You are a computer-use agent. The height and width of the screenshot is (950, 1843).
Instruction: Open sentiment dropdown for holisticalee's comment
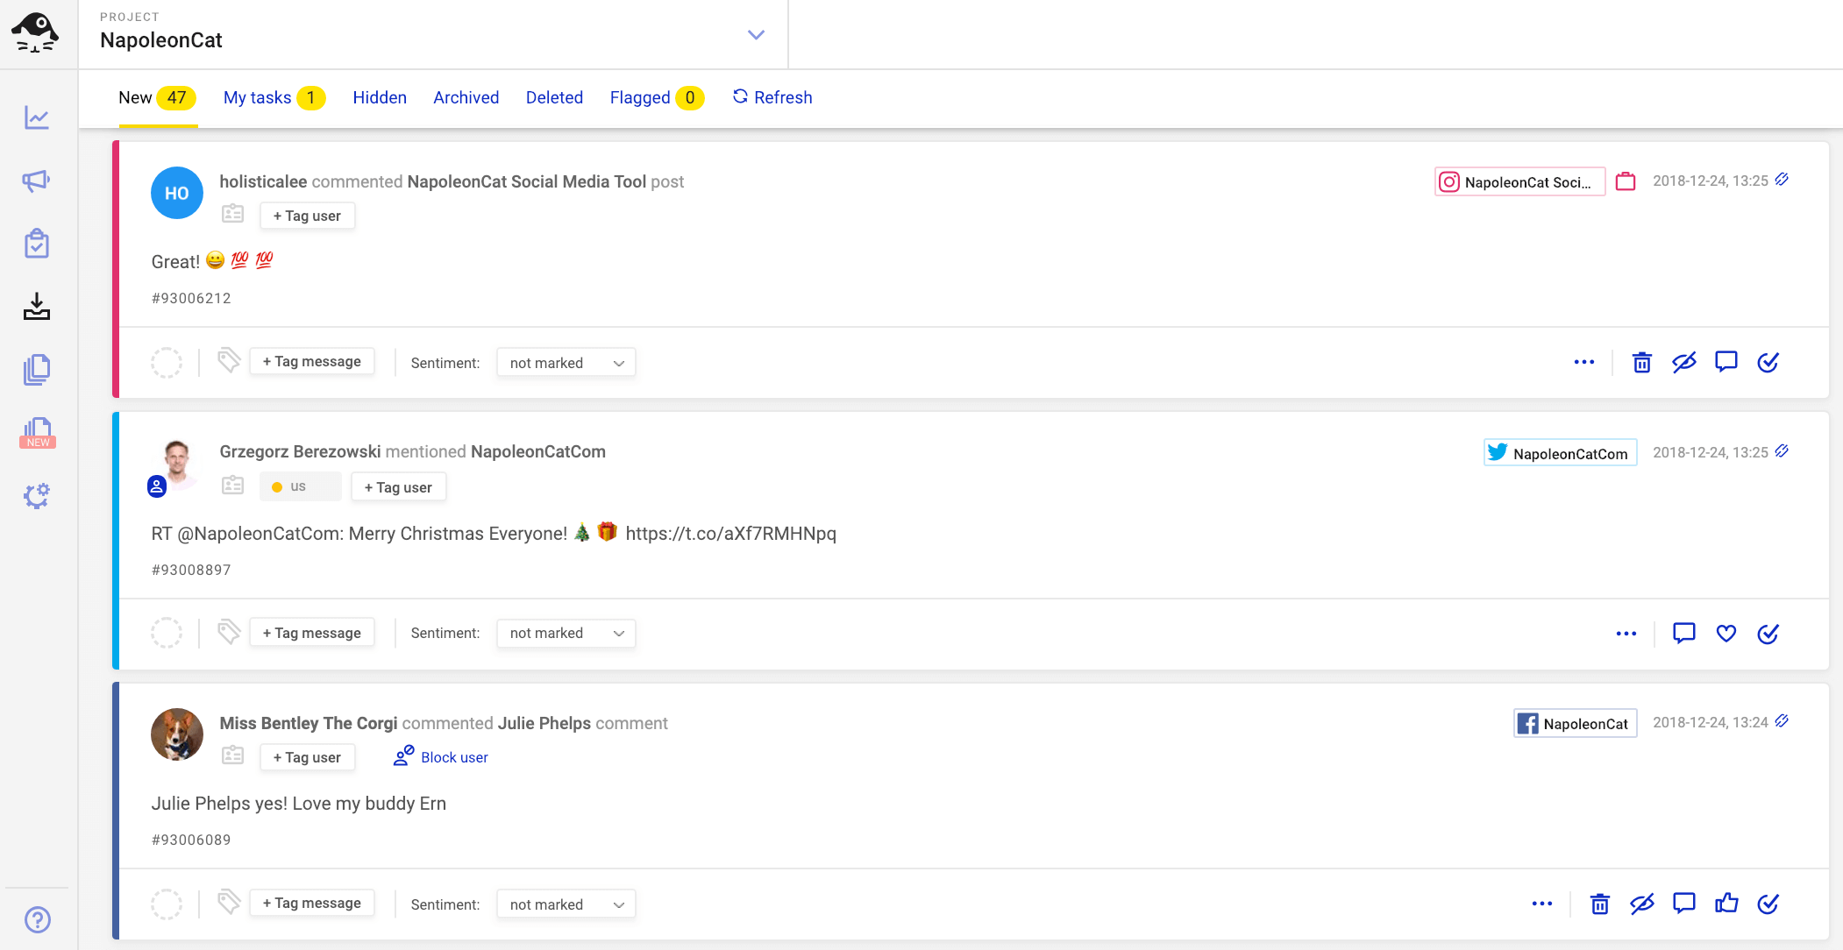[566, 363]
